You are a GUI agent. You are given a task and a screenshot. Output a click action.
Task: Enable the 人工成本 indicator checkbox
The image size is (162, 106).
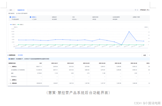click(31, 19)
